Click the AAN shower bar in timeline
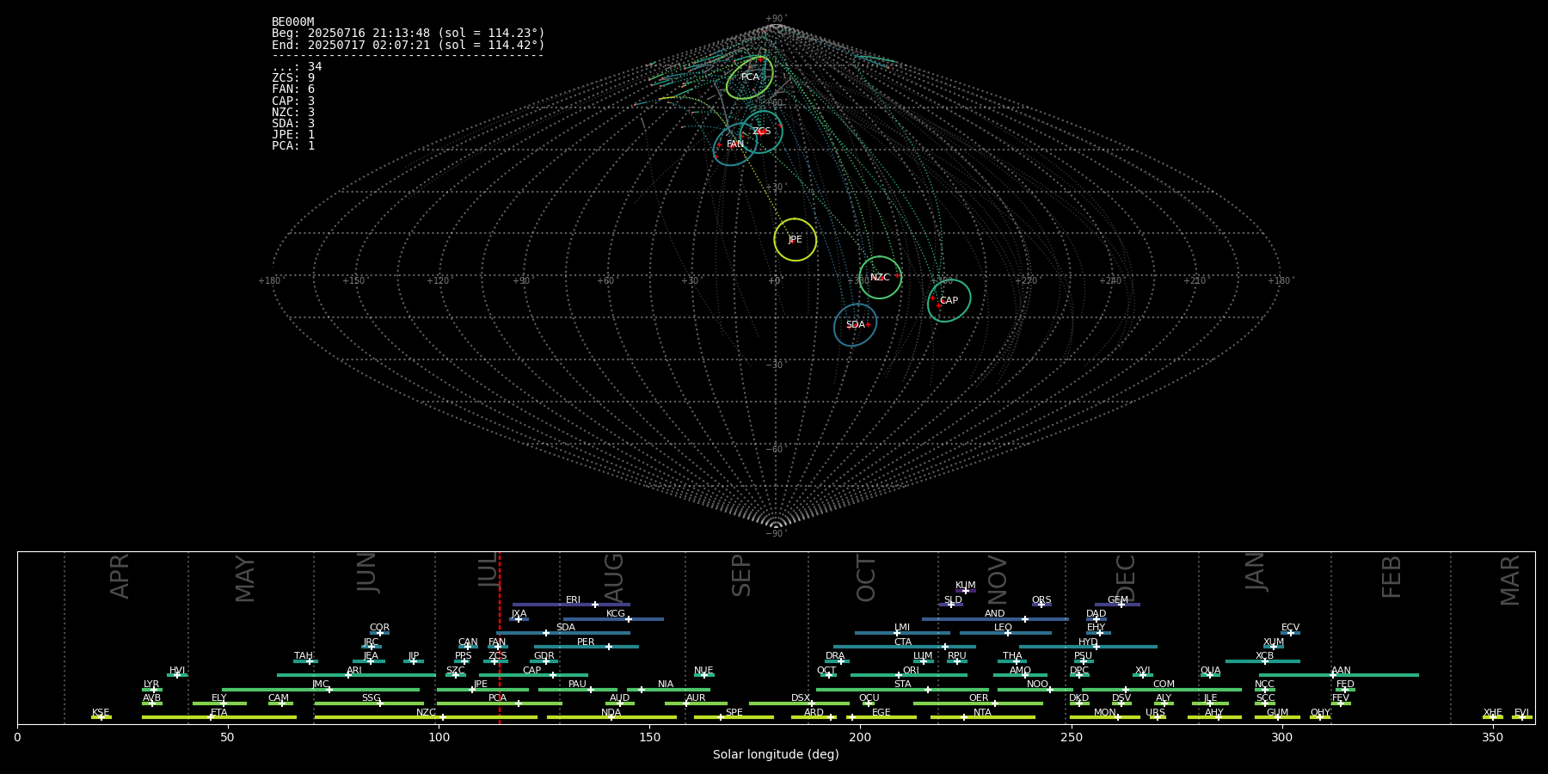 tap(1339, 675)
